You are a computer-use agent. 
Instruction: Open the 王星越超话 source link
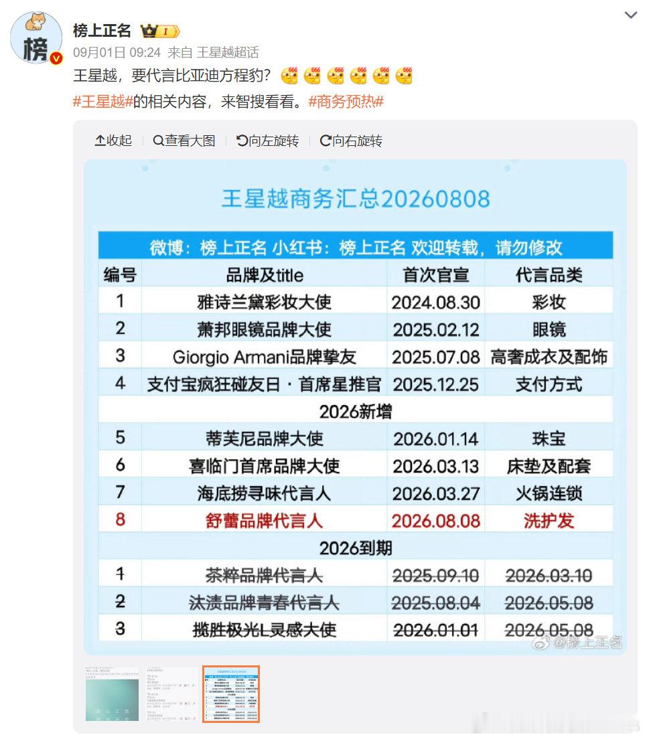(228, 52)
